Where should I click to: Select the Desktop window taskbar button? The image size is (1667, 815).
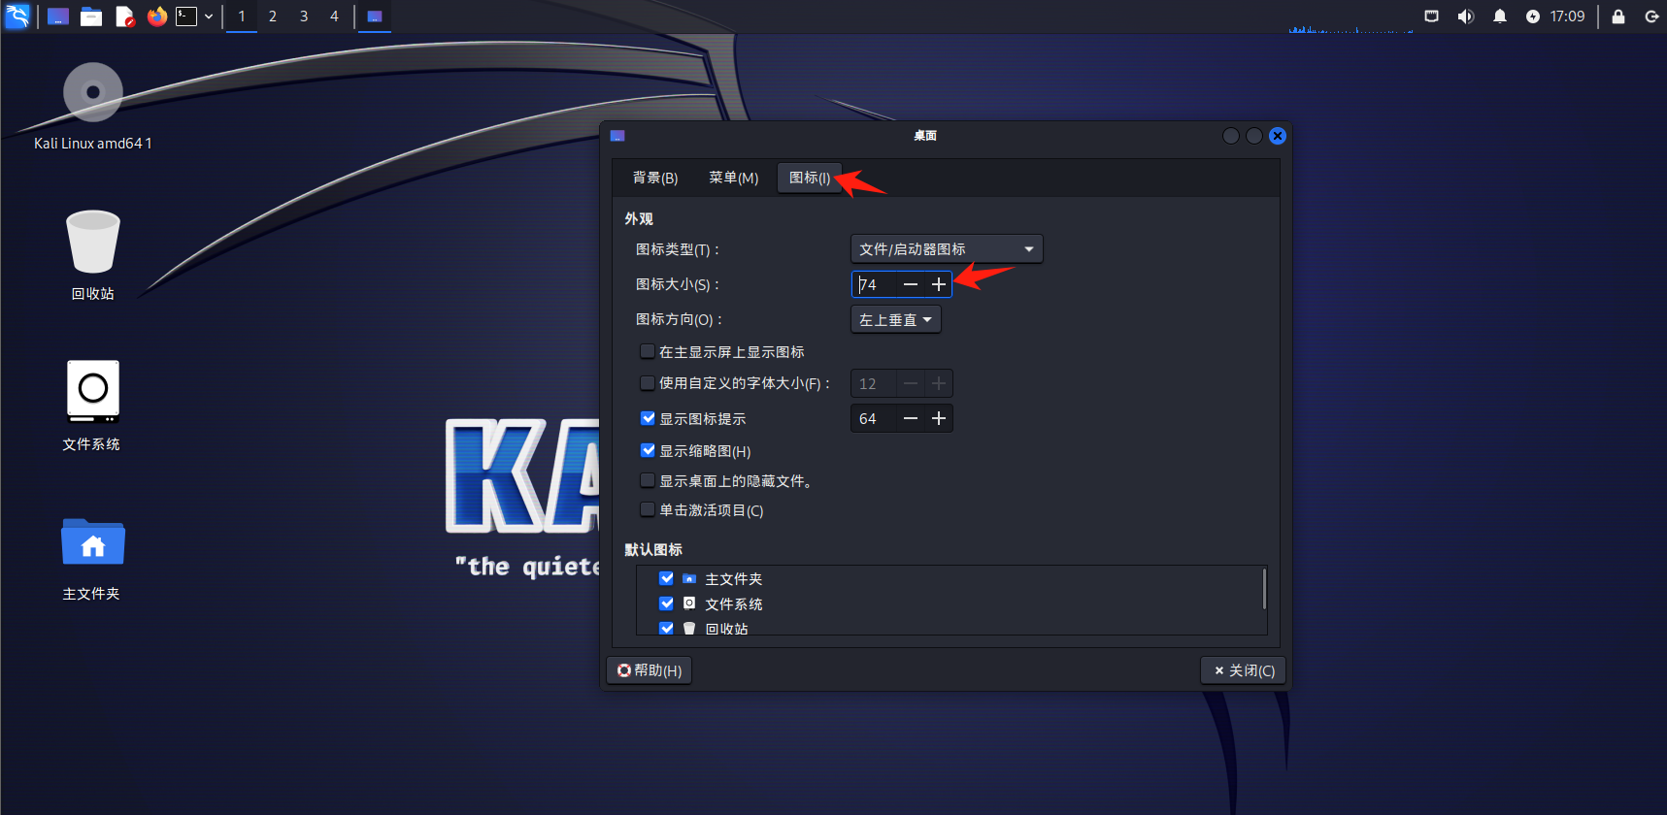[375, 16]
